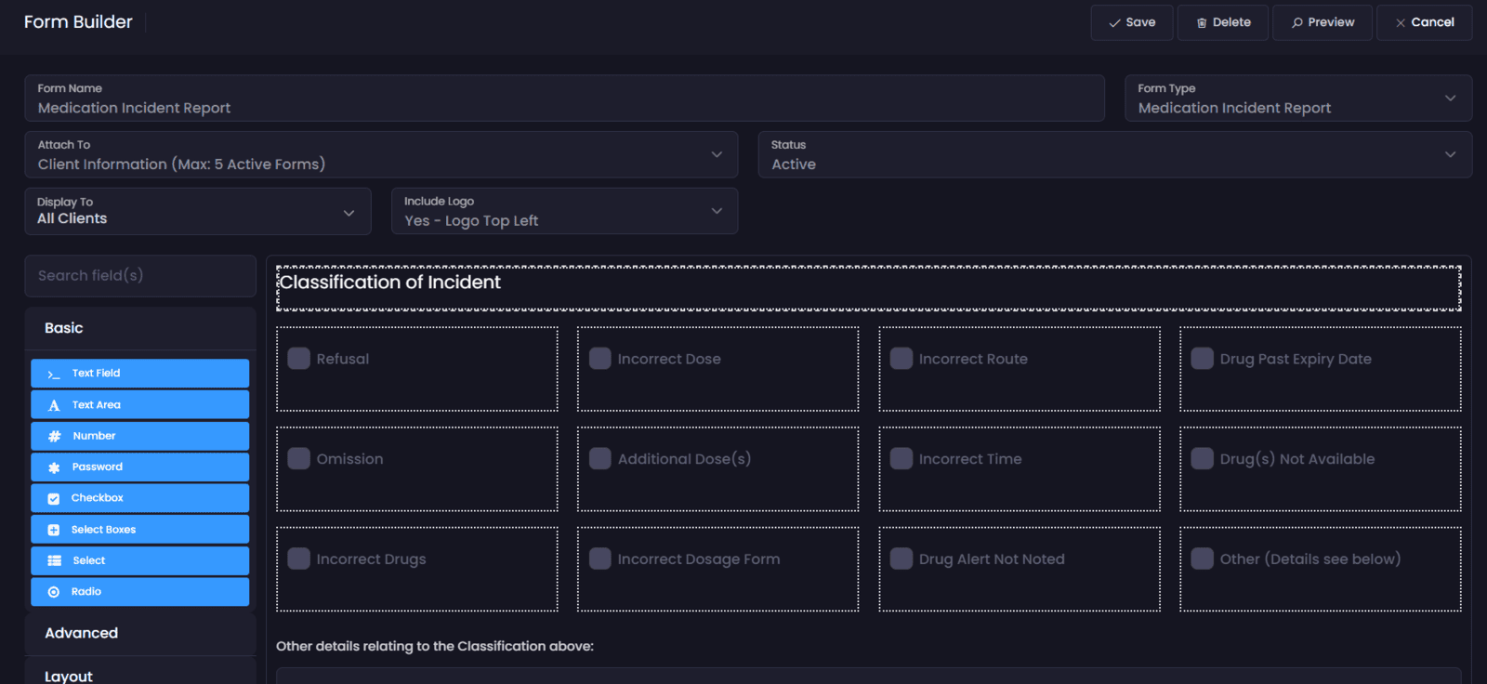The height and width of the screenshot is (684, 1487).
Task: Select the Radio component button
Action: [x=140, y=592]
